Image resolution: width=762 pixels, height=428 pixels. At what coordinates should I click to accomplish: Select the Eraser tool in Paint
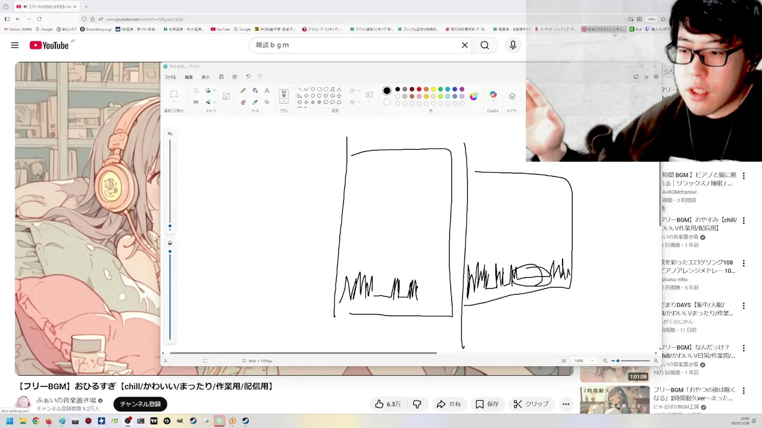[x=243, y=102]
